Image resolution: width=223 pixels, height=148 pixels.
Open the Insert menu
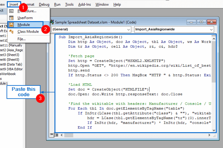click(x=14, y=5)
